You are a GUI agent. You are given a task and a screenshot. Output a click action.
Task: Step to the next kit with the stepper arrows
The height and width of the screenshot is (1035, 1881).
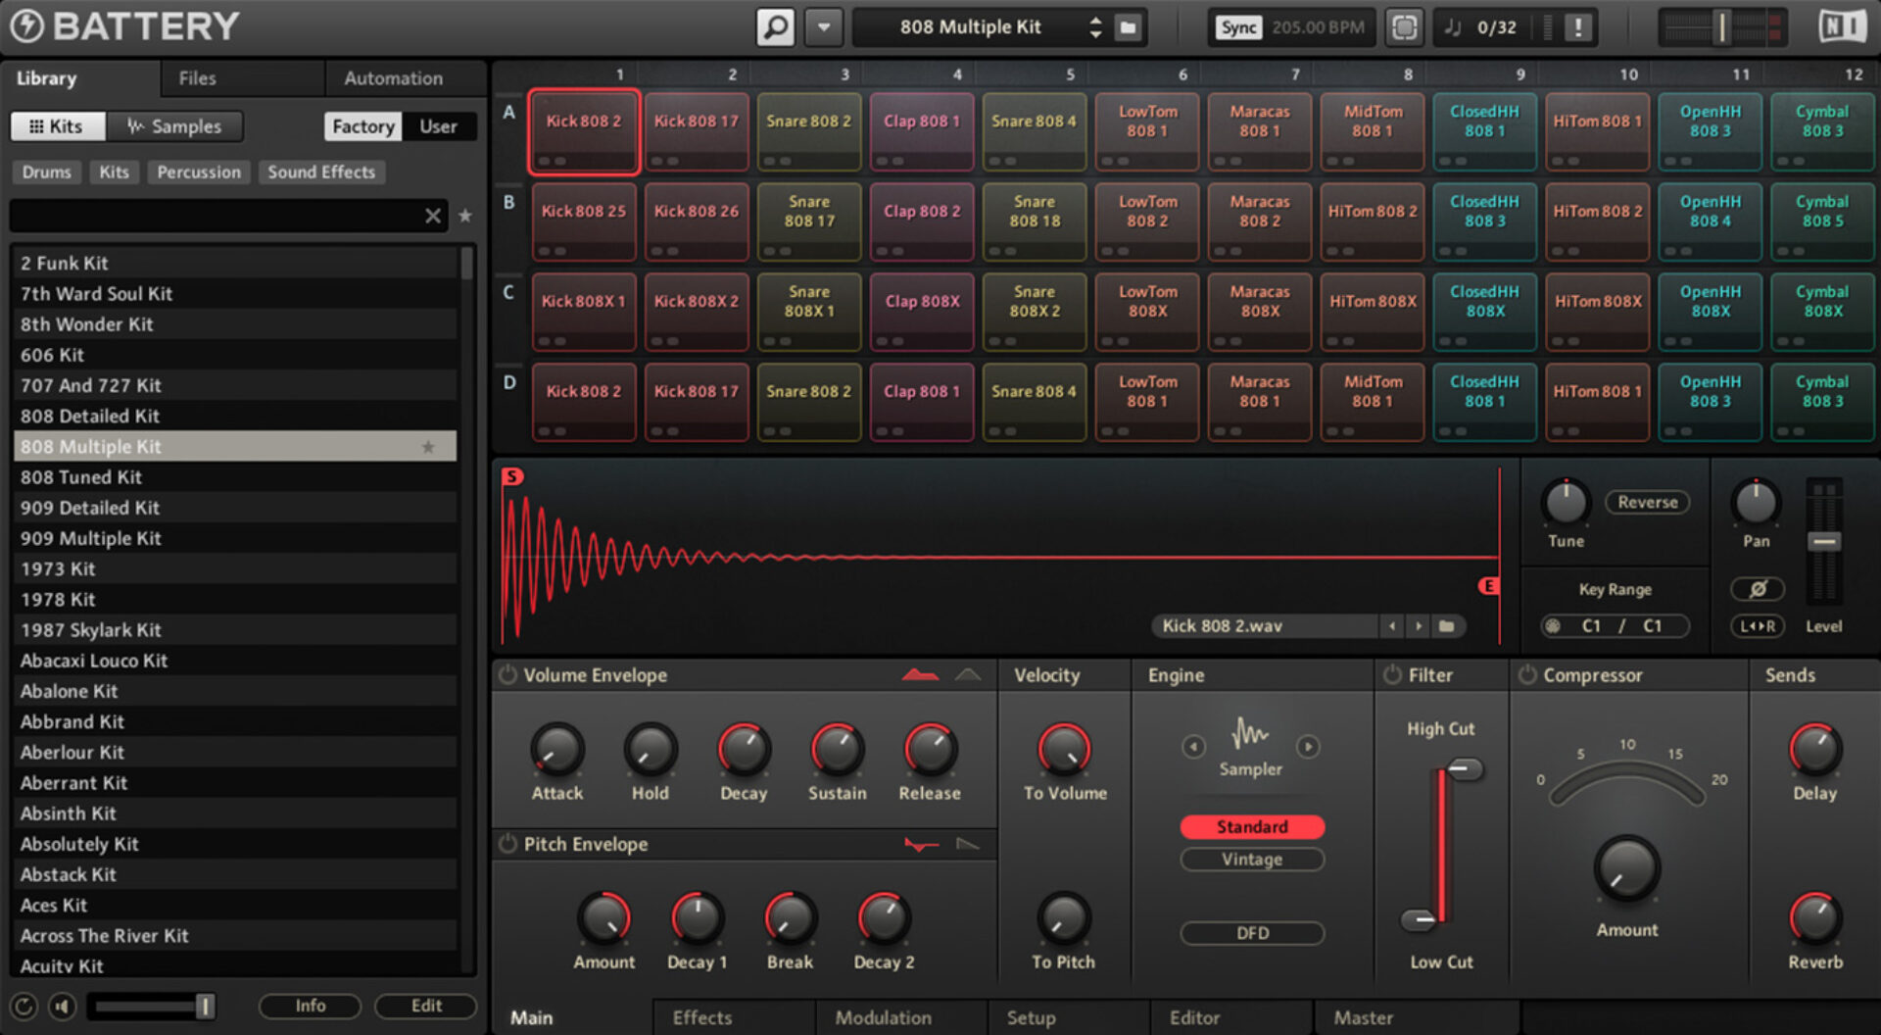click(x=1095, y=26)
